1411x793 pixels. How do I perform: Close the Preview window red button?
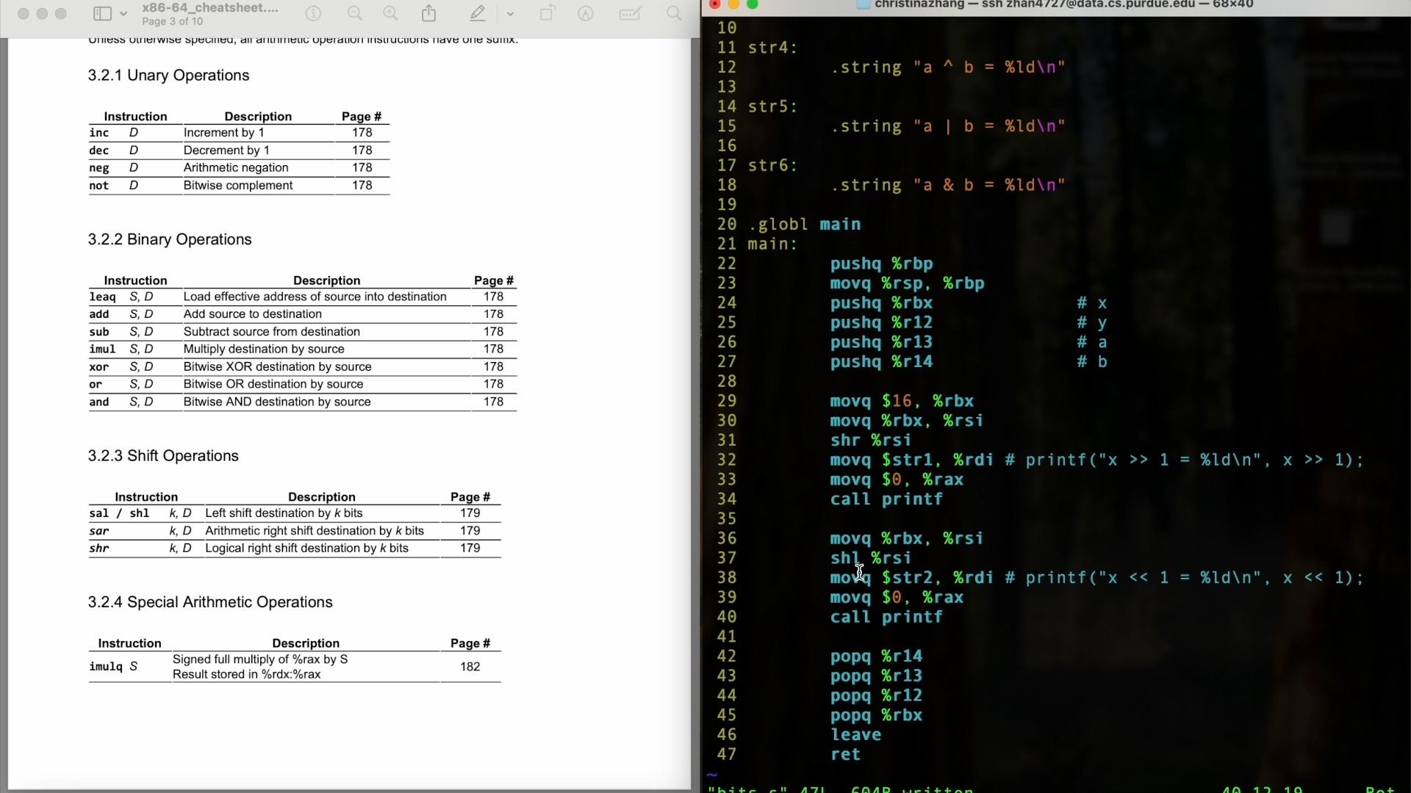point(23,13)
